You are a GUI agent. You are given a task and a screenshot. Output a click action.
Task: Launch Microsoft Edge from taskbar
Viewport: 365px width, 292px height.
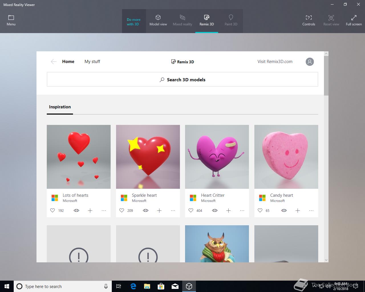[x=133, y=286]
